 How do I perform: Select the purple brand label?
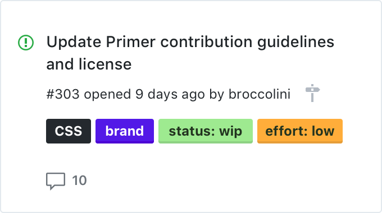pyautogui.click(x=125, y=131)
